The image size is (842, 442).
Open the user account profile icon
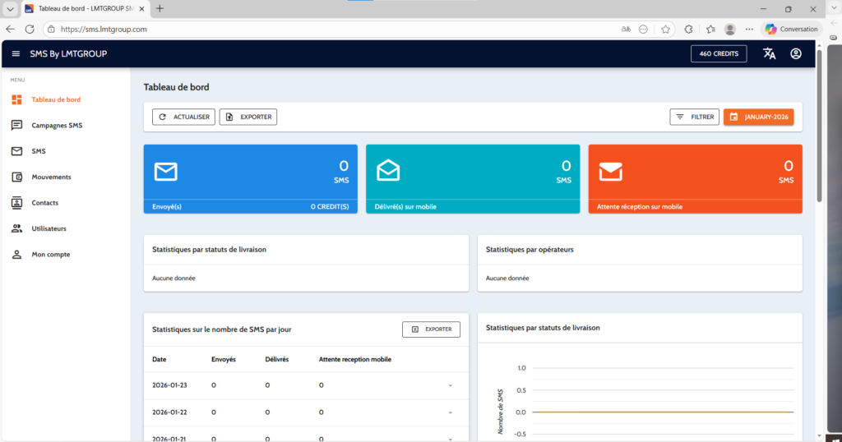click(x=795, y=54)
